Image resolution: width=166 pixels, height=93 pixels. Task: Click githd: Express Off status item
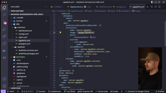tap(85, 91)
